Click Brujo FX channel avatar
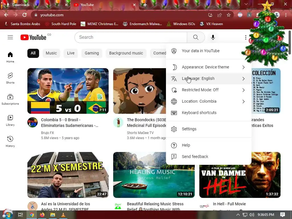This screenshot has height=219, width=292. pyautogui.click(x=33, y=122)
